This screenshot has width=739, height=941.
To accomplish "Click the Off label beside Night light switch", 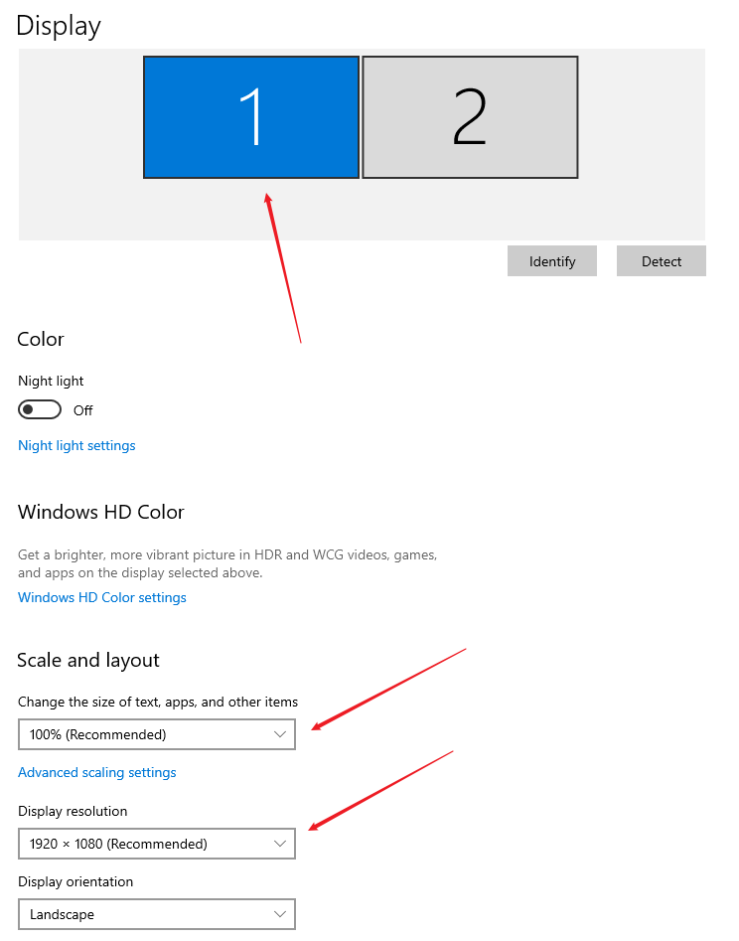I will click(x=83, y=410).
